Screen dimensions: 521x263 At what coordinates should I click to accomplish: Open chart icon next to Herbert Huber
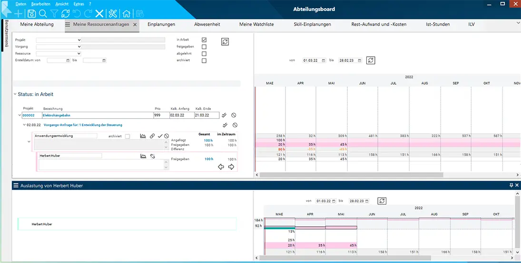(x=143, y=156)
